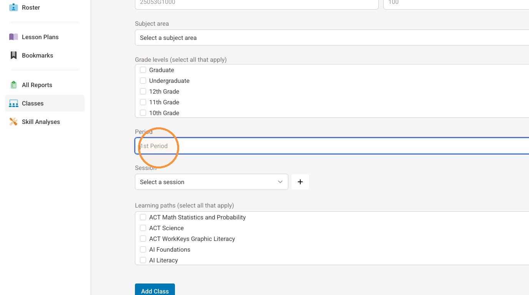Add a new session with the plus button
Viewport: 529px width, 295px height.
(x=300, y=182)
